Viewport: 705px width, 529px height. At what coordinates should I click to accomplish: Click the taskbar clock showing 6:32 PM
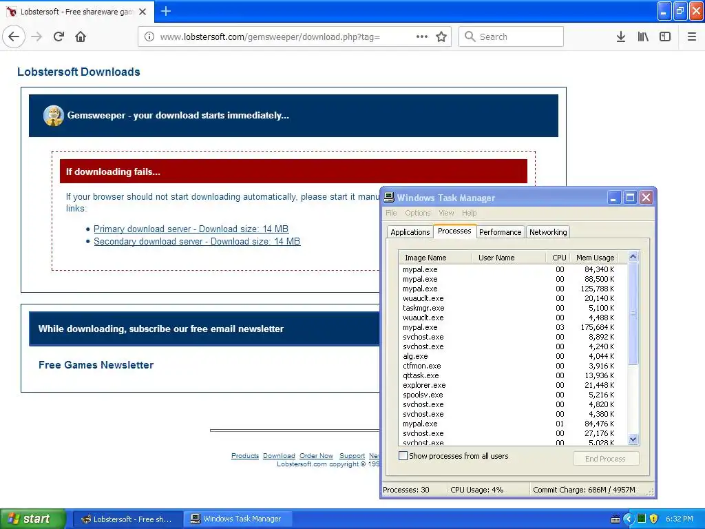pos(680,519)
